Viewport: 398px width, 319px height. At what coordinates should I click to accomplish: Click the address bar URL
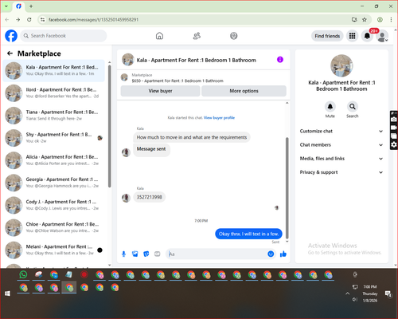click(x=93, y=20)
